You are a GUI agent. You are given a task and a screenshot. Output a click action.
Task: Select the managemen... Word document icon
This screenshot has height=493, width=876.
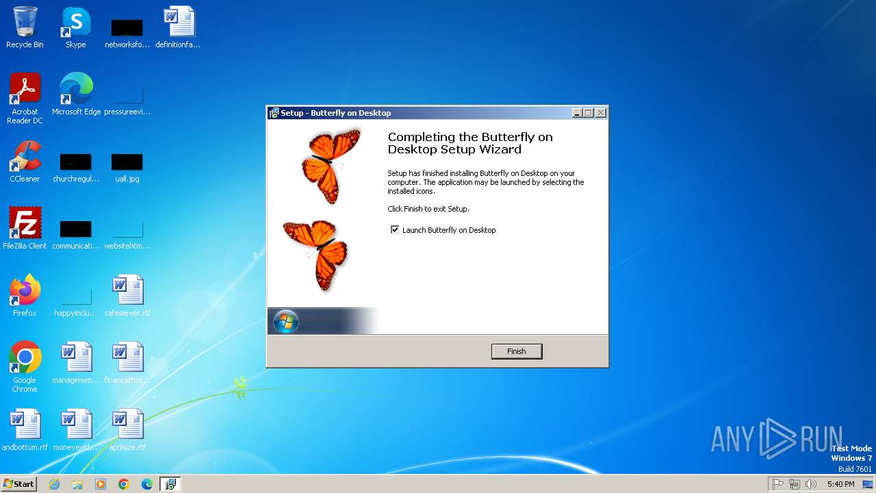point(76,363)
